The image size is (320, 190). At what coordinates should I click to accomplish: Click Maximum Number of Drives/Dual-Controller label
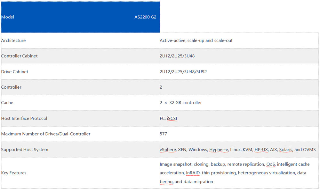46,134
